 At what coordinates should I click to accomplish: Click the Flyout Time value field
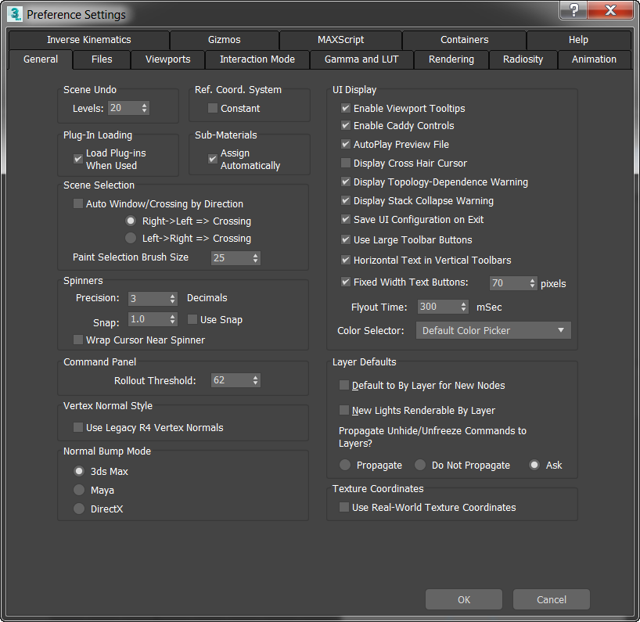(x=438, y=307)
